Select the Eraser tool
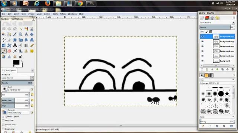The width and height of the screenshot is (238, 133). pos(9,51)
